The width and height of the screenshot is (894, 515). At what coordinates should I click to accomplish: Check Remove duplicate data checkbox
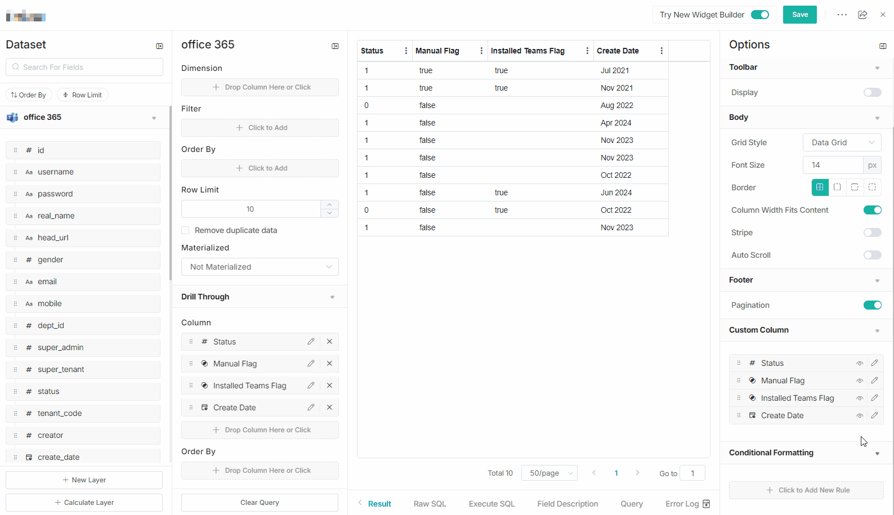click(x=185, y=230)
